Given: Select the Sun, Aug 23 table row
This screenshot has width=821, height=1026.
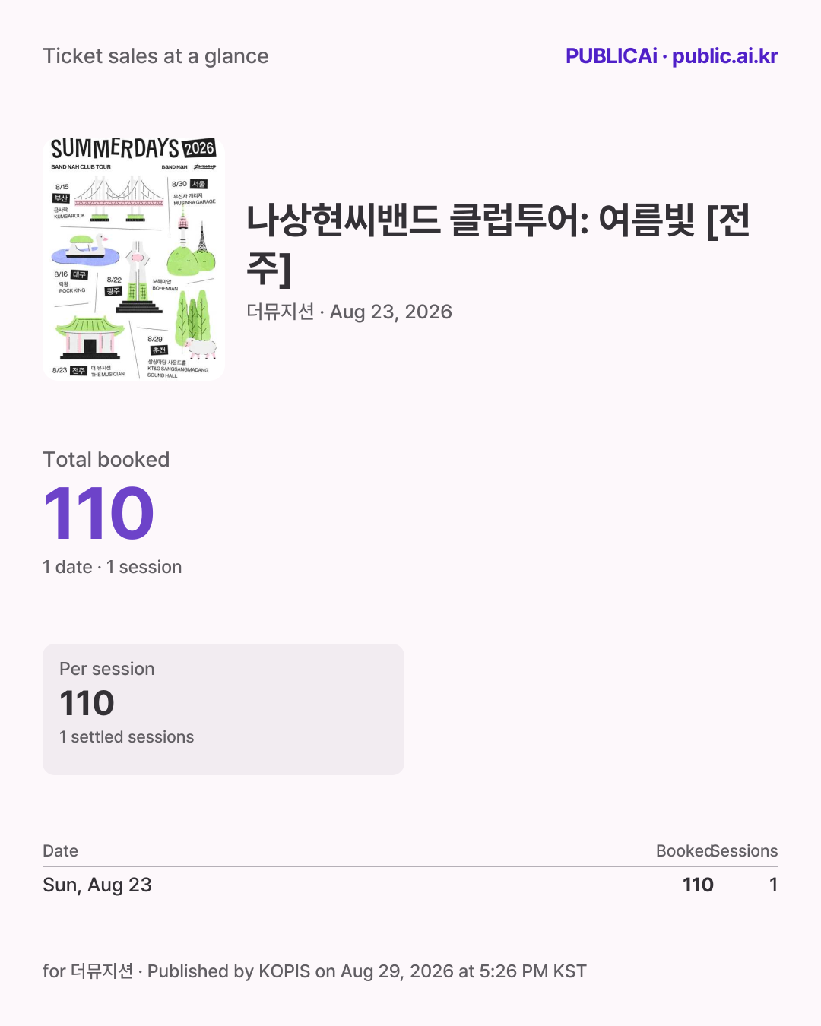Looking at the screenshot, I should click(x=410, y=885).
